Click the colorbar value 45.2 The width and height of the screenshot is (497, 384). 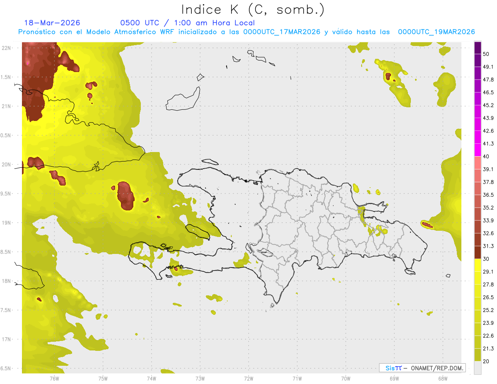(x=488, y=105)
